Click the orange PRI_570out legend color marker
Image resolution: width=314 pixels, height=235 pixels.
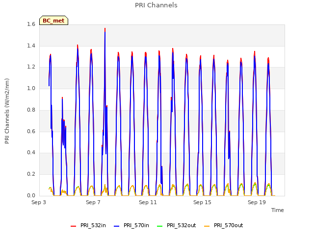coord(207,226)
